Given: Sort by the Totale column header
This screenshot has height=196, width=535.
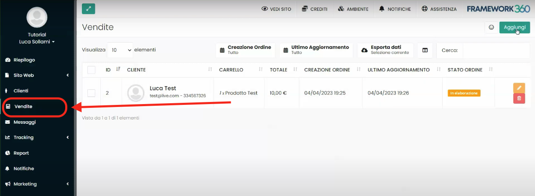Looking at the screenshot, I should coord(282,70).
